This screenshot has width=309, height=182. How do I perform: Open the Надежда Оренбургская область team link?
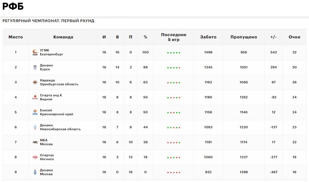(59, 82)
